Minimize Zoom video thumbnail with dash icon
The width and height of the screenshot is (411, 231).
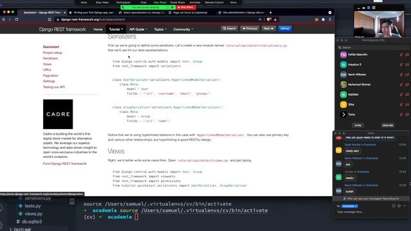pyautogui.click(x=358, y=8)
